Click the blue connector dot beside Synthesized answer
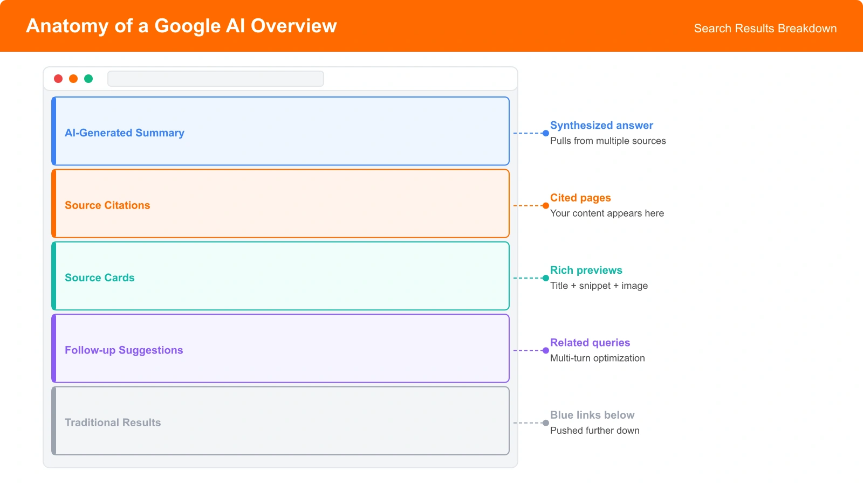This screenshot has height=485, width=863. (x=545, y=132)
